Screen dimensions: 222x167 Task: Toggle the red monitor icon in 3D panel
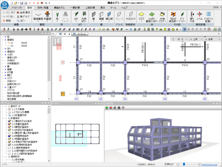111,107
